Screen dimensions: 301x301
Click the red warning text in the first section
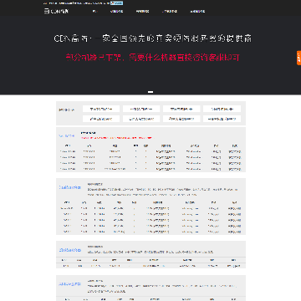pyautogui.click(x=116, y=138)
